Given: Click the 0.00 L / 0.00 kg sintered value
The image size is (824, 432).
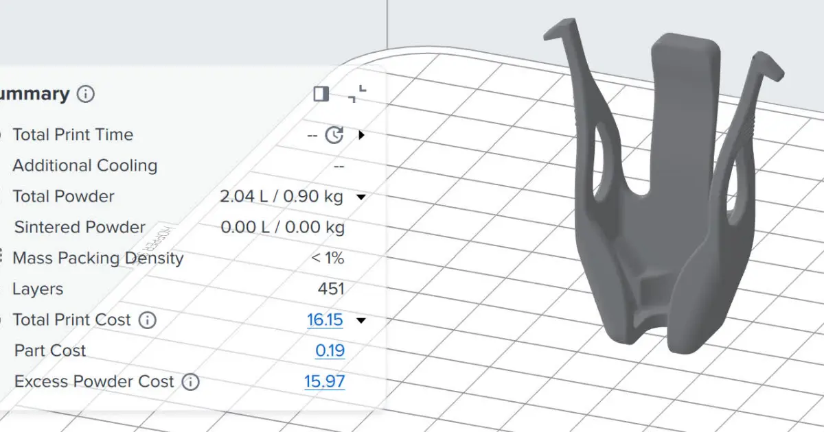Looking at the screenshot, I should [x=283, y=228].
